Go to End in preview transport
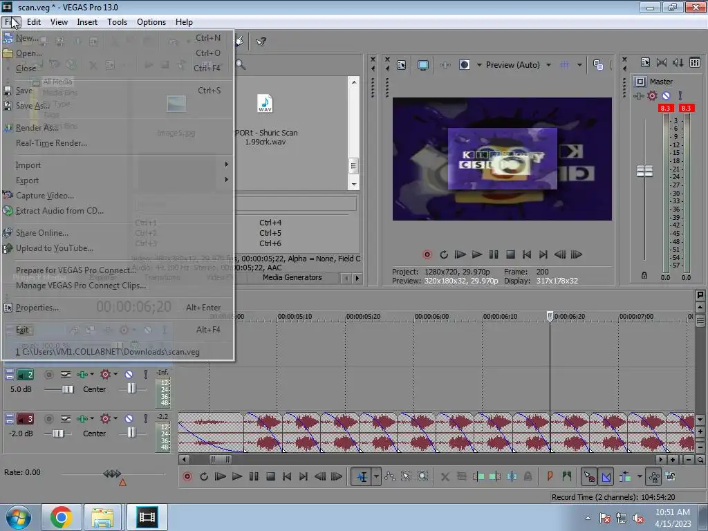 [543, 254]
